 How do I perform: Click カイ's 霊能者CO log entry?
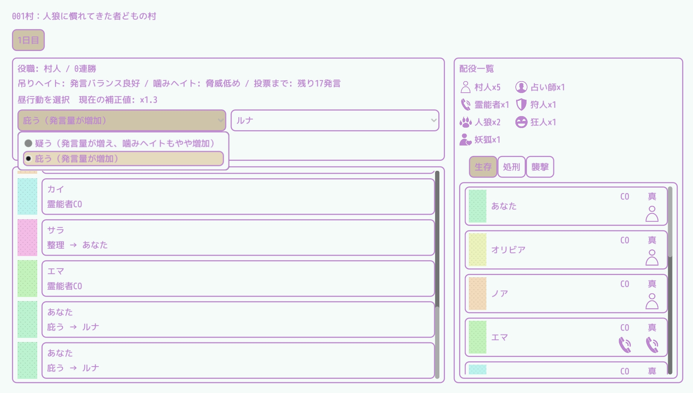pos(238,196)
